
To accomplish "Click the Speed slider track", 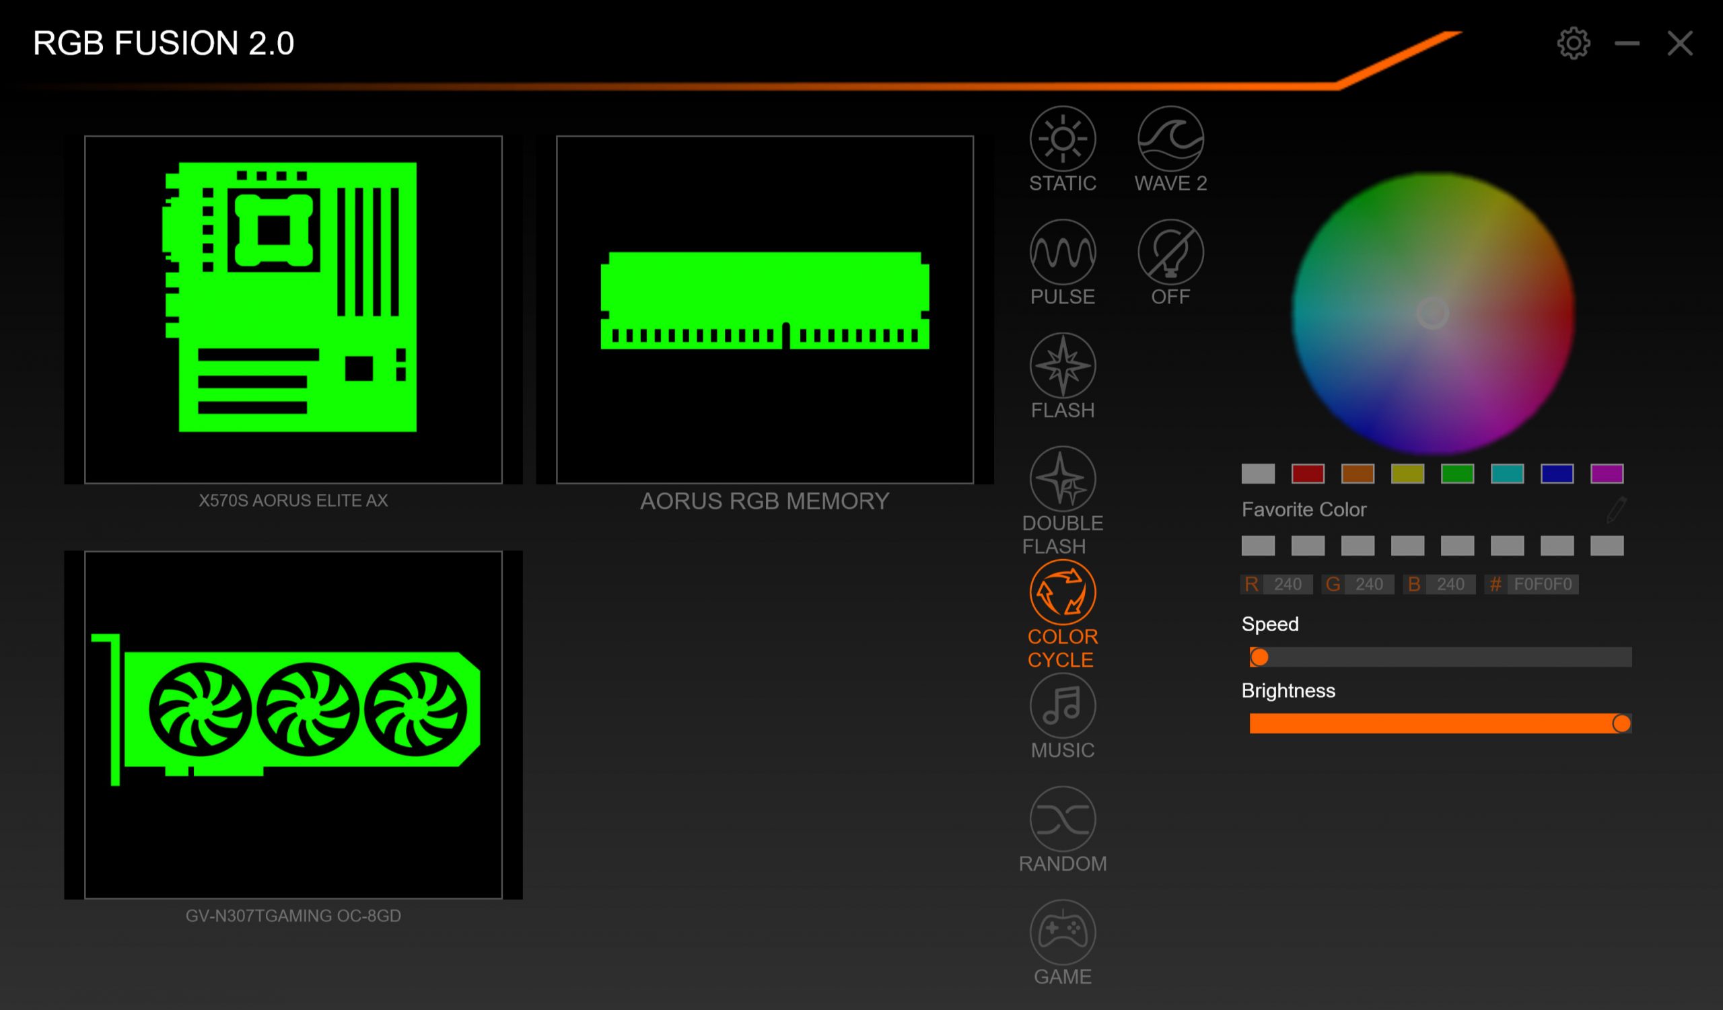I will [1440, 657].
